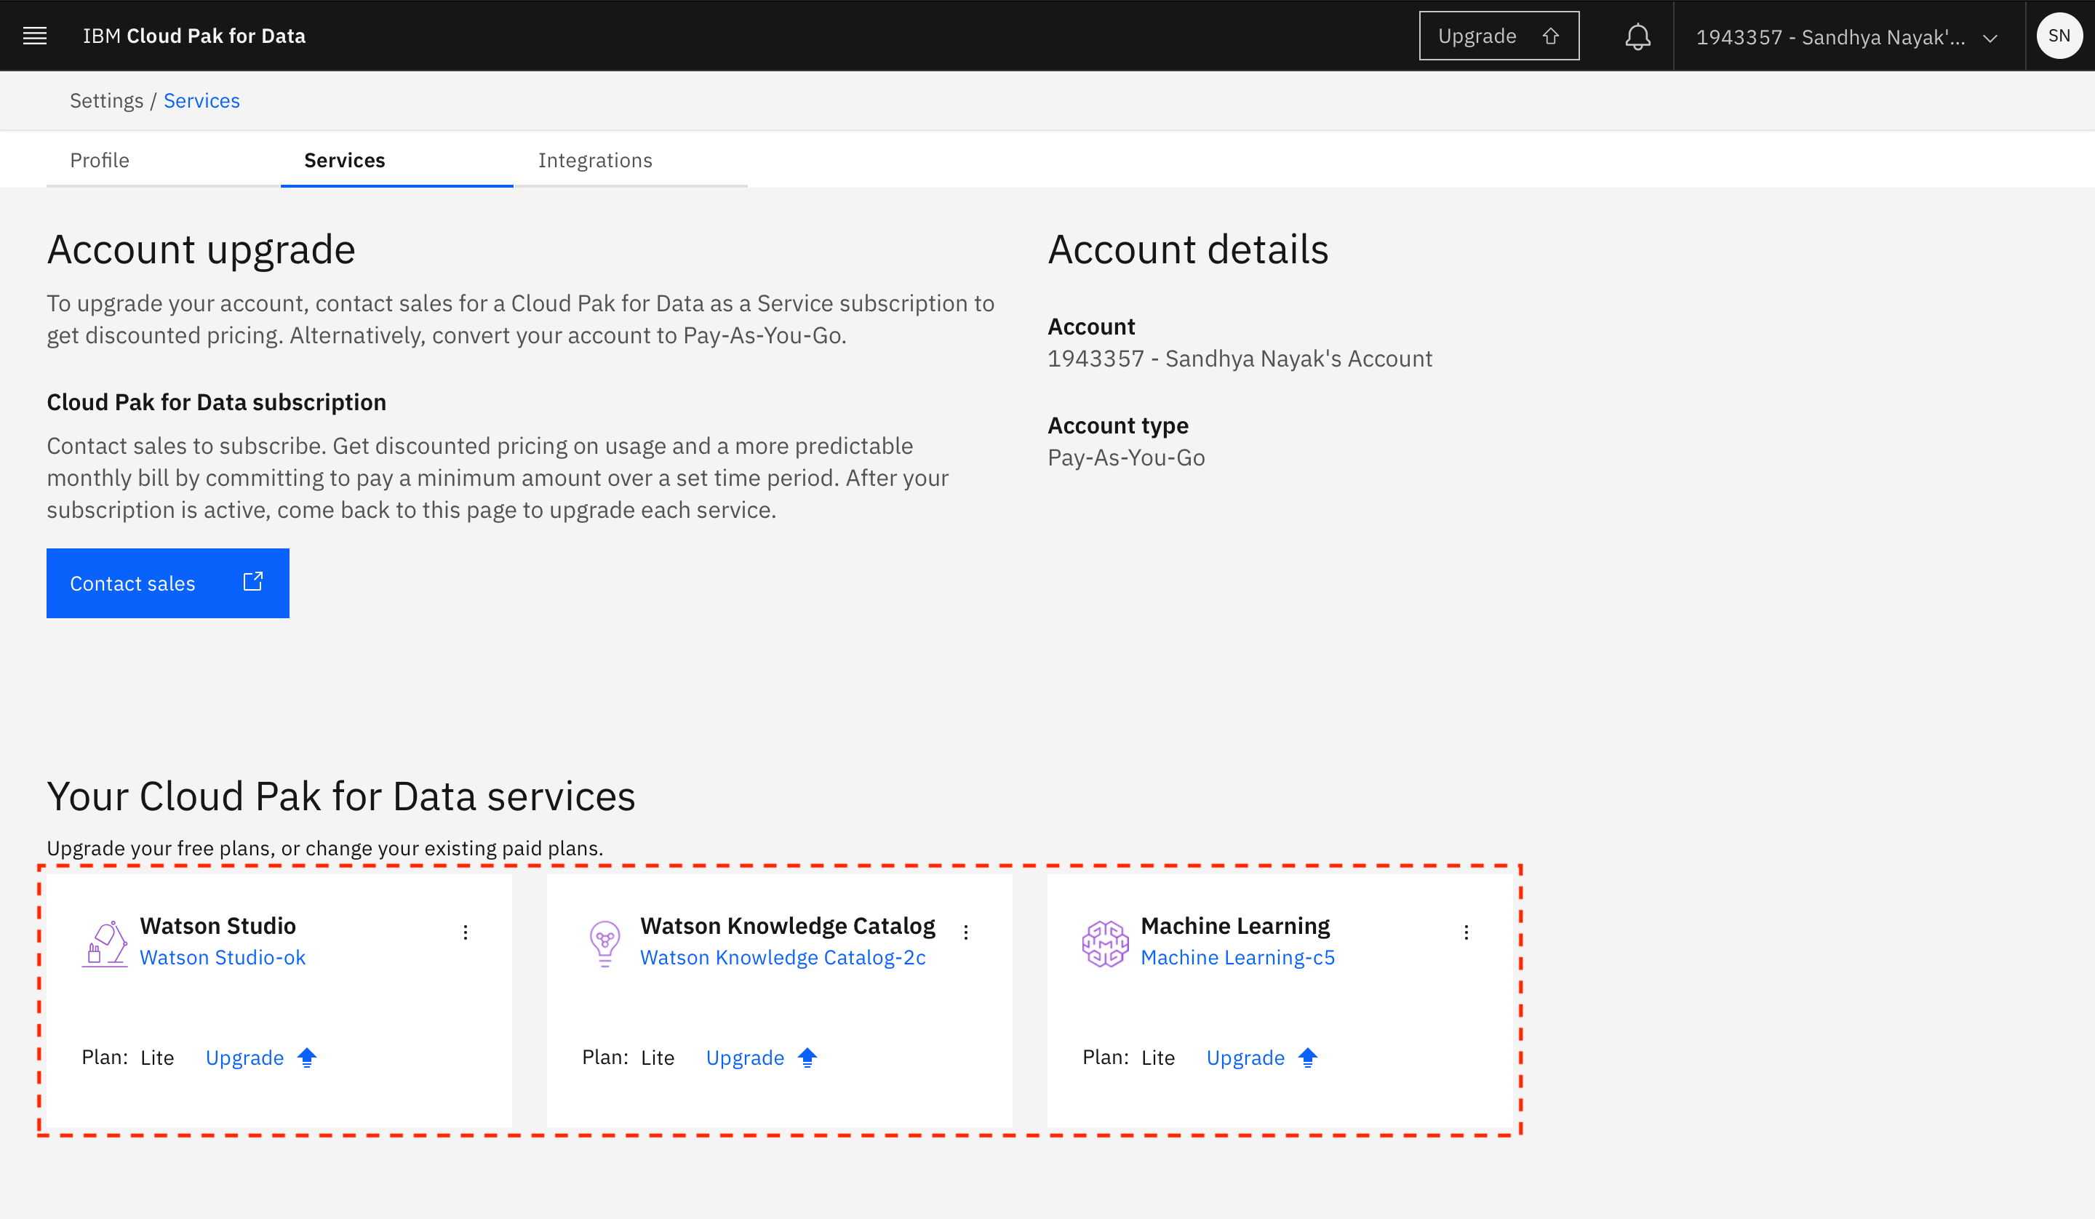Open Machine Learning card overflow menu
Screen dimensions: 2095x1219
coord(1466,932)
